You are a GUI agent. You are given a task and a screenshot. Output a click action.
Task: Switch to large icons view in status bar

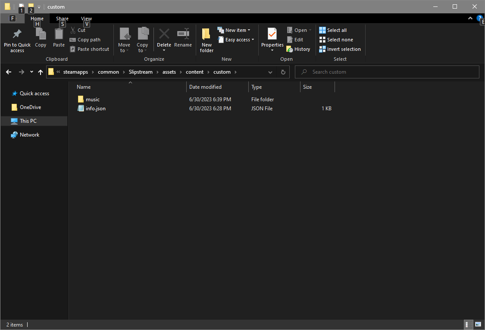point(478,324)
